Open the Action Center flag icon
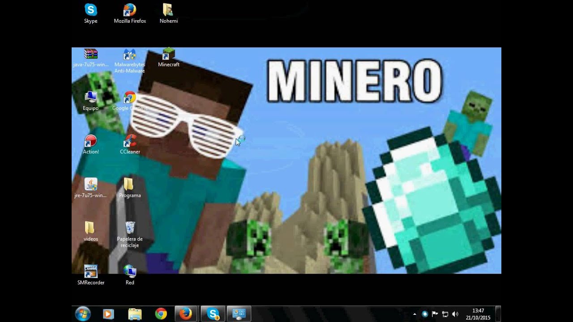This screenshot has width=573, height=322. pos(435,314)
